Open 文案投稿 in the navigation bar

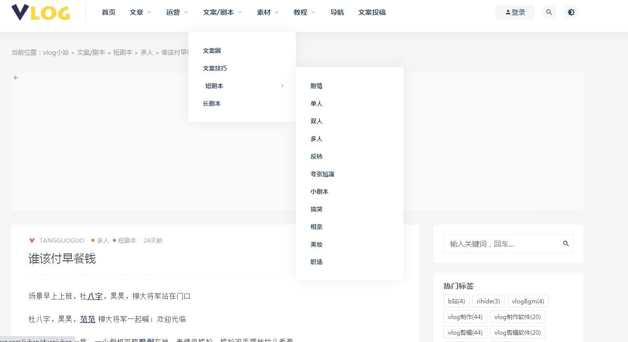tap(372, 12)
